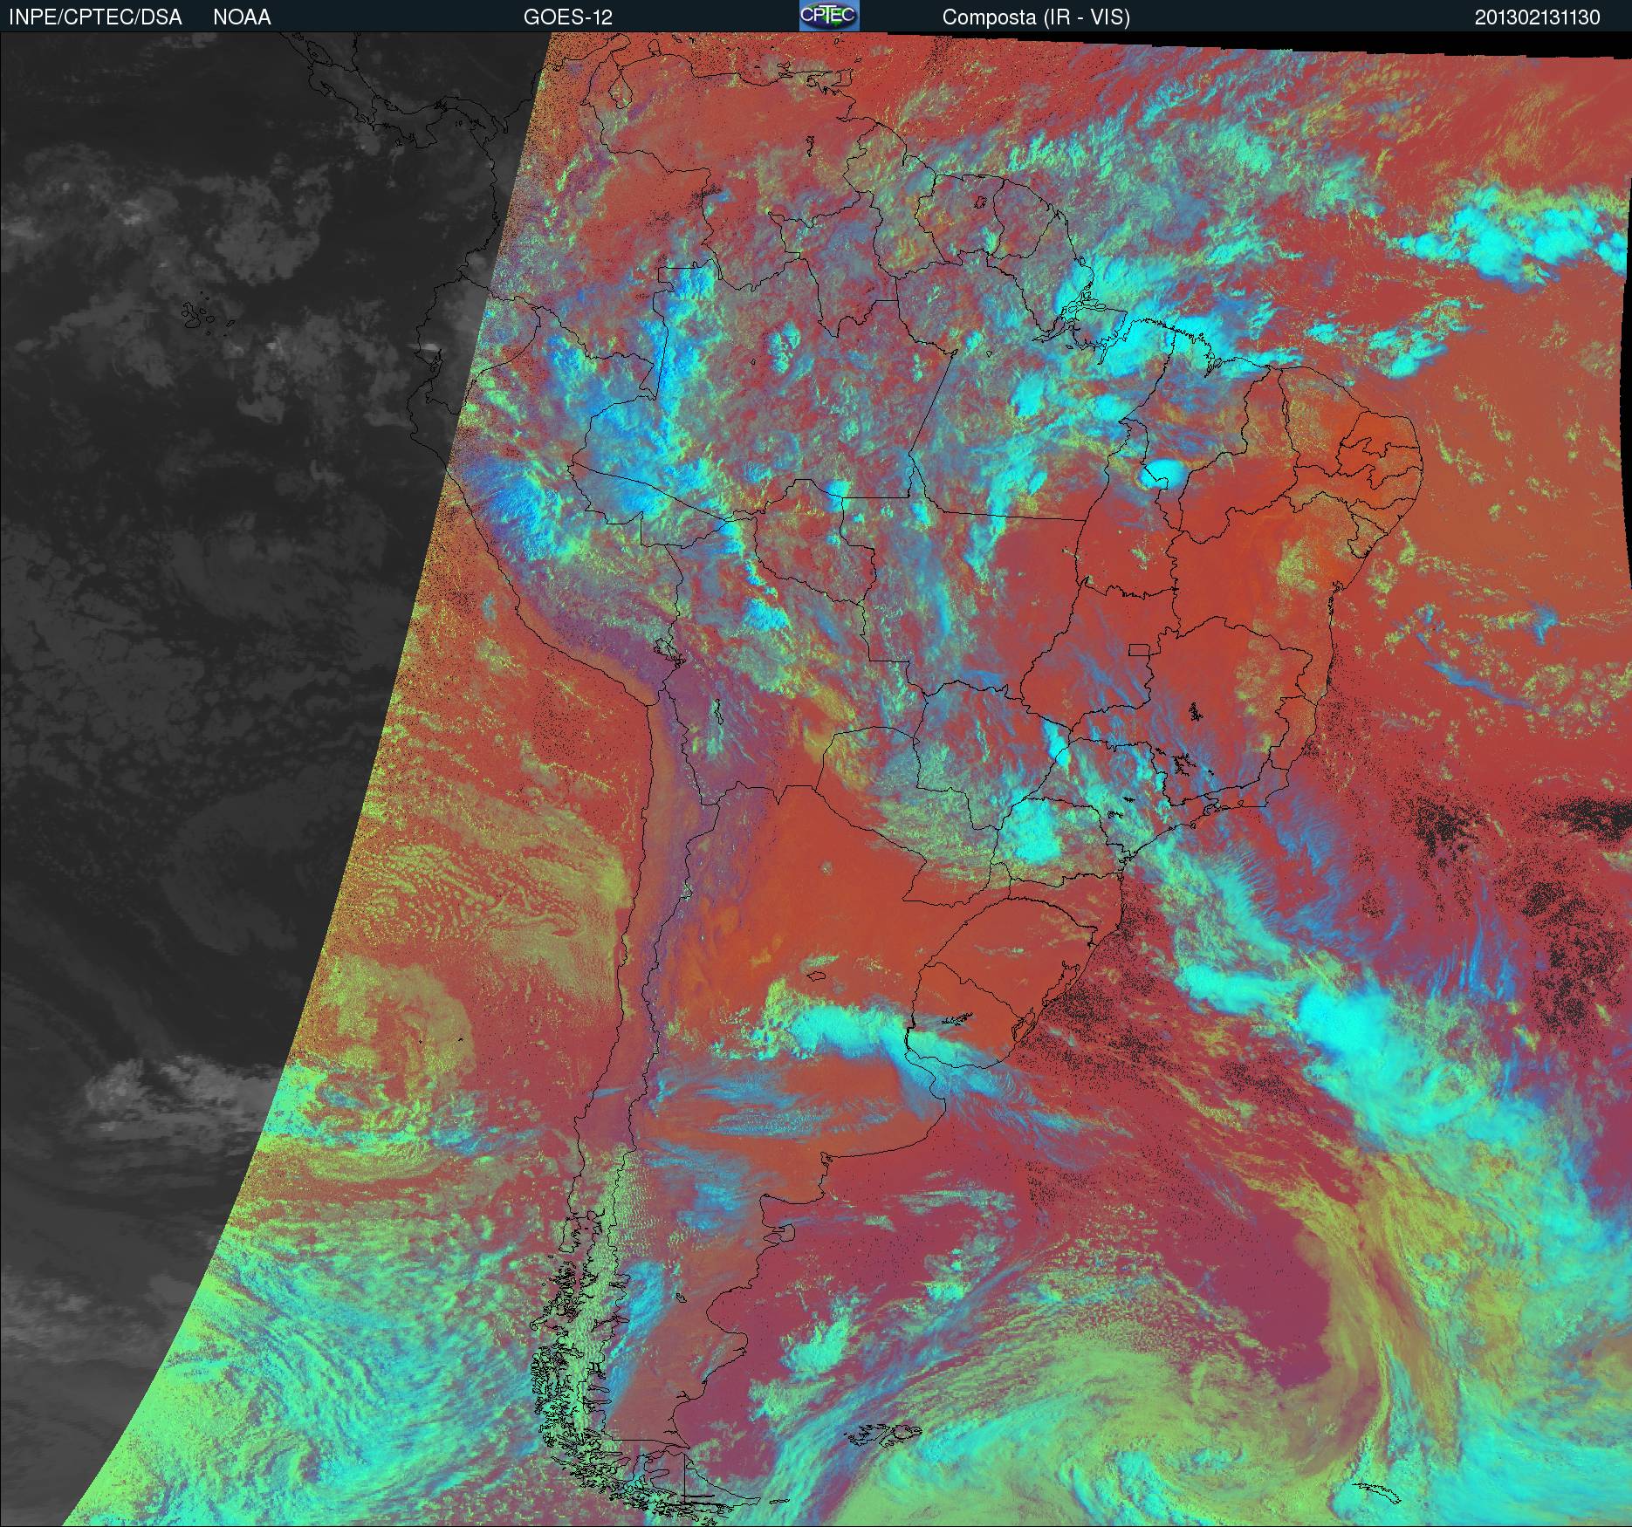Screen dimensions: 1632x1527
Task: Click the 'Composta (IR - VIS)' title
Action: point(1036,17)
